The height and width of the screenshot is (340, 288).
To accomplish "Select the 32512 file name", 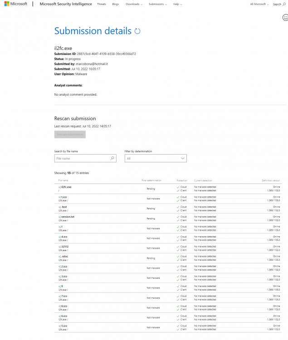I will coord(65,247).
